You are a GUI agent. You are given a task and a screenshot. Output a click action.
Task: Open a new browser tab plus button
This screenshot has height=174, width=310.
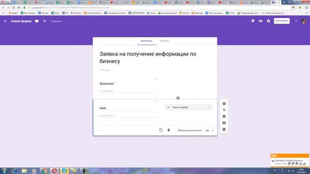click(x=284, y=2)
